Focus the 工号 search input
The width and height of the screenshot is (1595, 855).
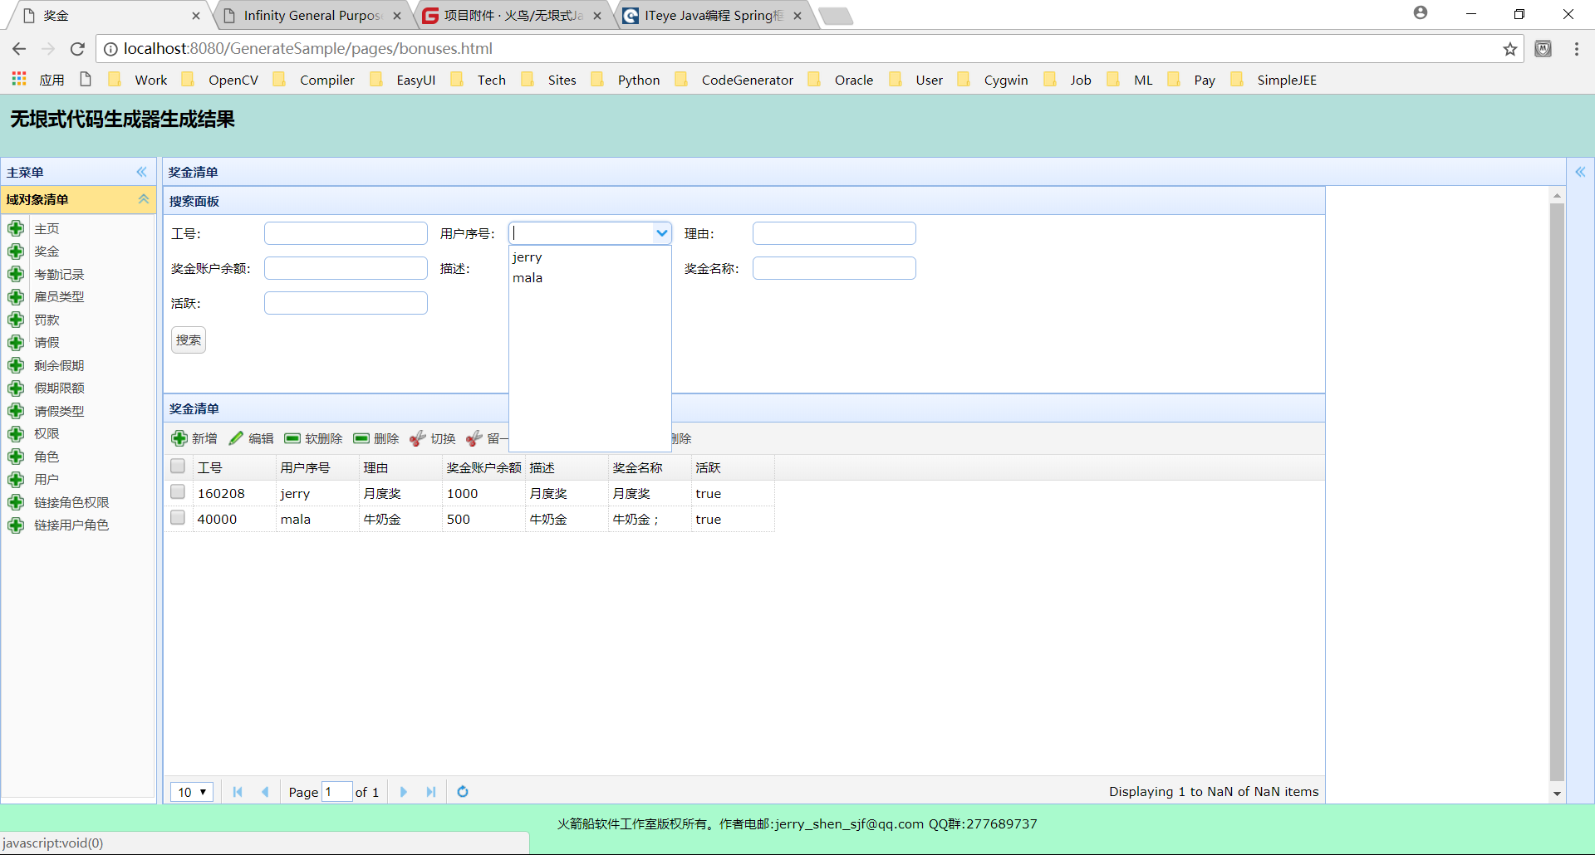[x=346, y=233]
